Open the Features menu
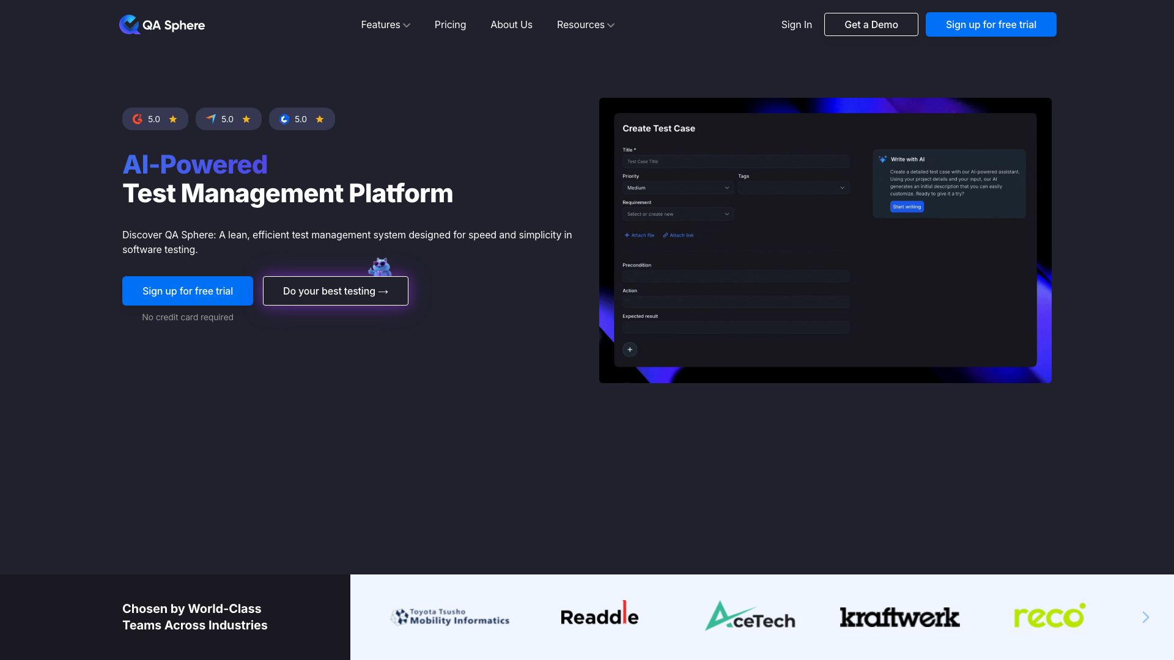The image size is (1174, 660). [385, 24]
